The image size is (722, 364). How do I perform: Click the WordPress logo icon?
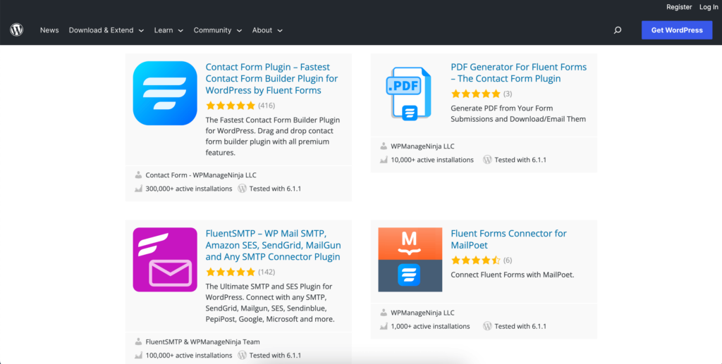click(17, 30)
